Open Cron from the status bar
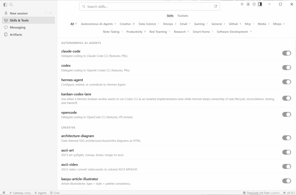 [55, 193]
